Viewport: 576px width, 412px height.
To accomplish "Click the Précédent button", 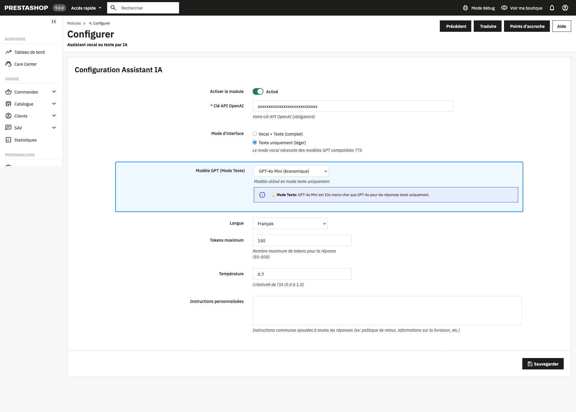I will coord(455,26).
